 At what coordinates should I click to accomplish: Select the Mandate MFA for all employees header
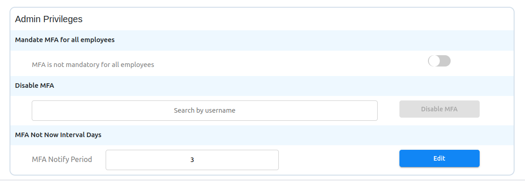[x=65, y=40]
